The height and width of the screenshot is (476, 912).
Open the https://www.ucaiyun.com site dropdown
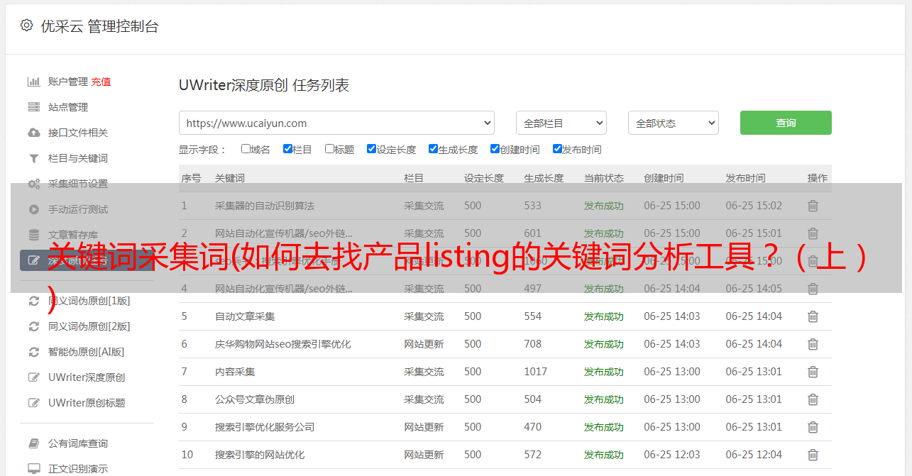(336, 123)
